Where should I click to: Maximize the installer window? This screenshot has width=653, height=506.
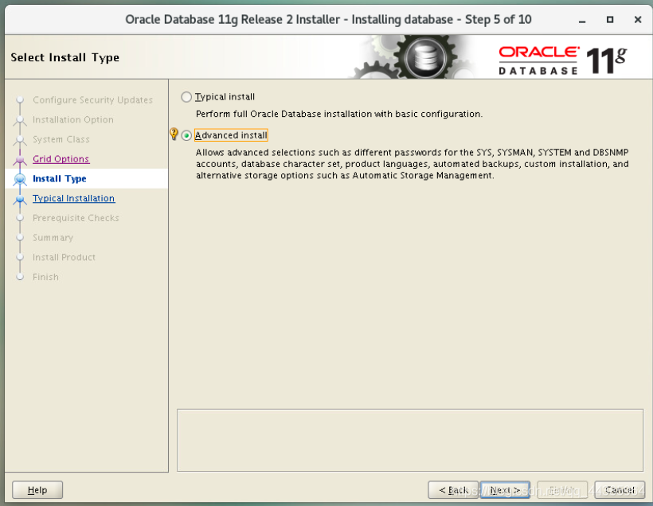click(610, 20)
